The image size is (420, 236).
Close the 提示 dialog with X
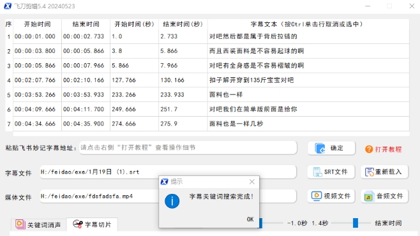point(251,182)
